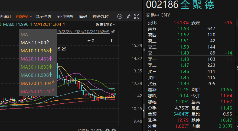Click the sun marker icon on chart
Viewport: 238px width, 131px height.
pos(89,40)
